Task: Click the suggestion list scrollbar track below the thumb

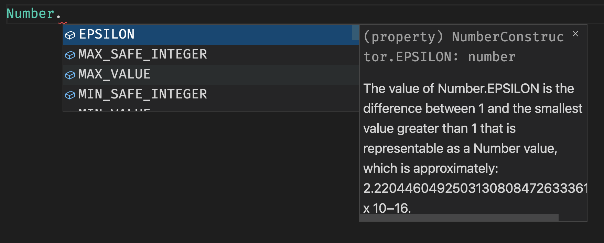Action: click(355, 75)
